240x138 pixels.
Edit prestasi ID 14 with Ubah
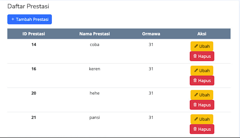(x=202, y=46)
